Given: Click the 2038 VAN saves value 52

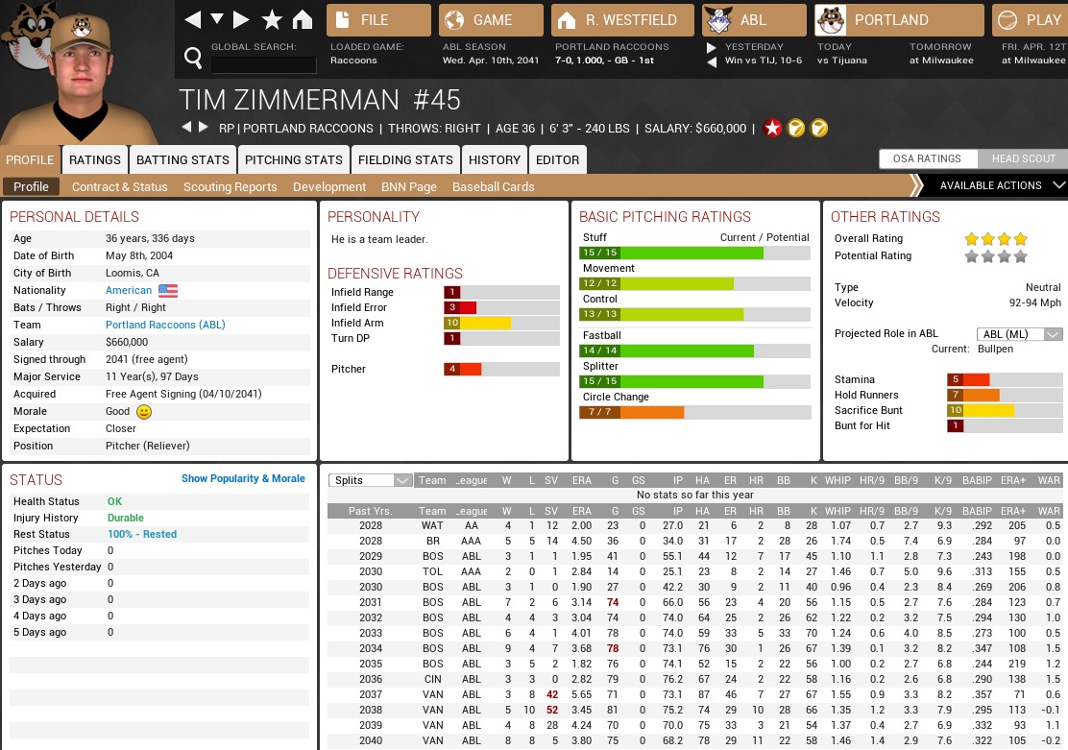Looking at the screenshot, I should pos(551,710).
